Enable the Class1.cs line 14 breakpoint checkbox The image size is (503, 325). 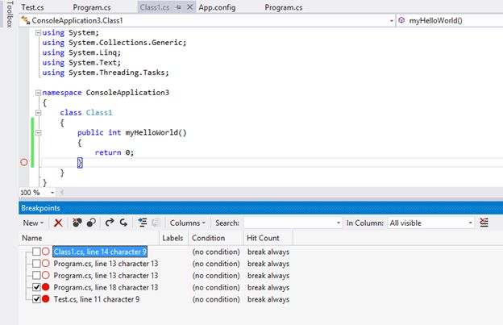pos(35,252)
